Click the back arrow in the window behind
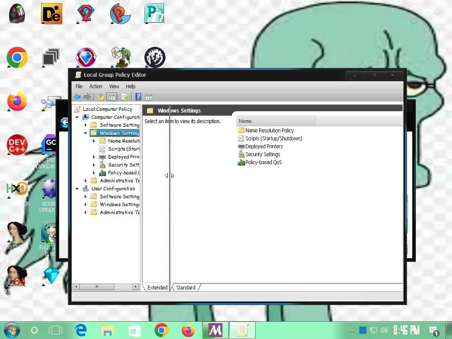The width and height of the screenshot is (452, 339). 65,123
